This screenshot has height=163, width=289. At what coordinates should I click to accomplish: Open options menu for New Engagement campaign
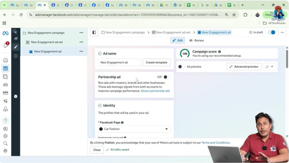[x=81, y=33]
